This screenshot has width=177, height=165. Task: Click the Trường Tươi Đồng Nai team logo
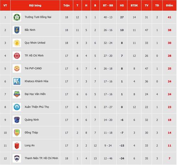tap(17, 17)
